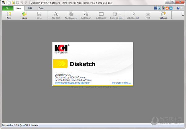Image resolution: width=186 pixels, height=129 pixels.
Task: Expand the Copy CD Info dropdown arrow
Action: click(x=119, y=13)
